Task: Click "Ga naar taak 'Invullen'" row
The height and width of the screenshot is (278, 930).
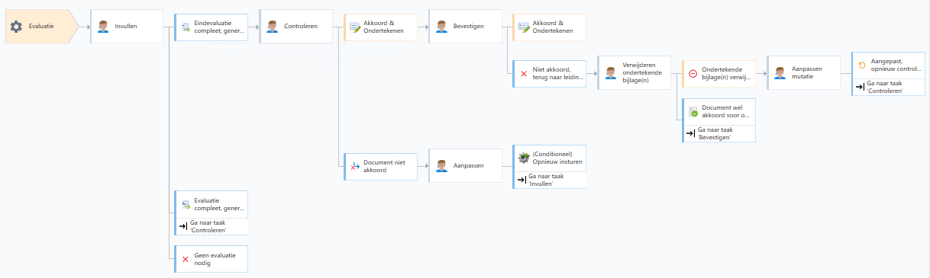Action: (x=549, y=181)
